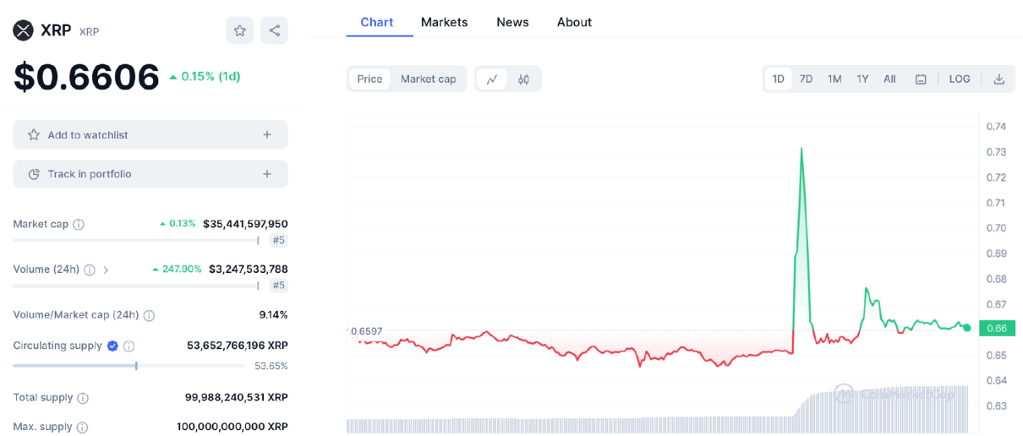Toggle chart to Price
1023x436 pixels.
(x=369, y=79)
